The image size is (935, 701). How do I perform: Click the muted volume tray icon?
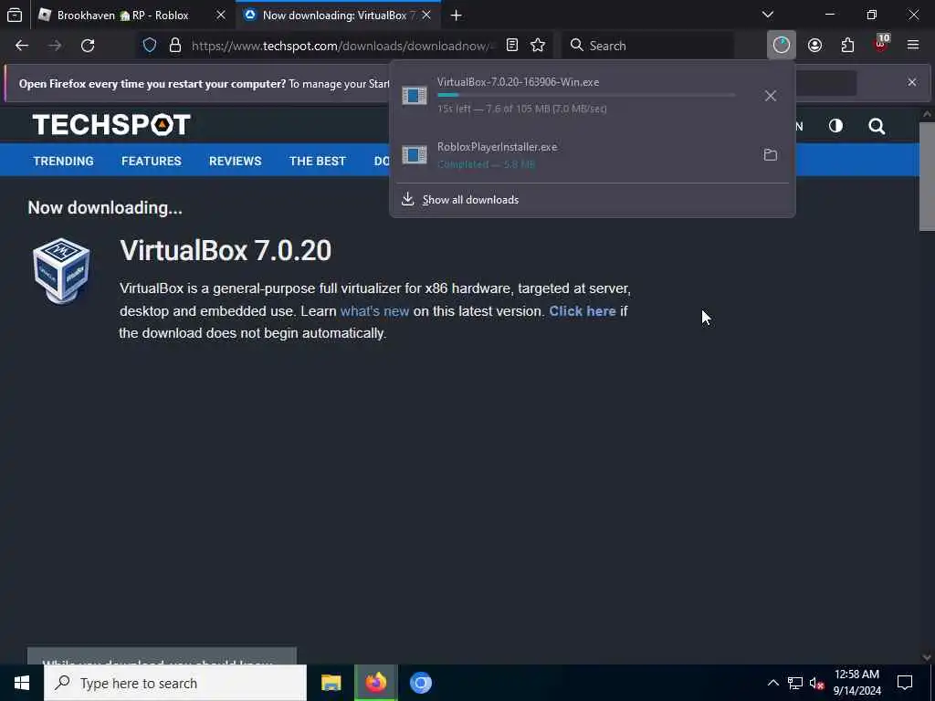(x=816, y=683)
